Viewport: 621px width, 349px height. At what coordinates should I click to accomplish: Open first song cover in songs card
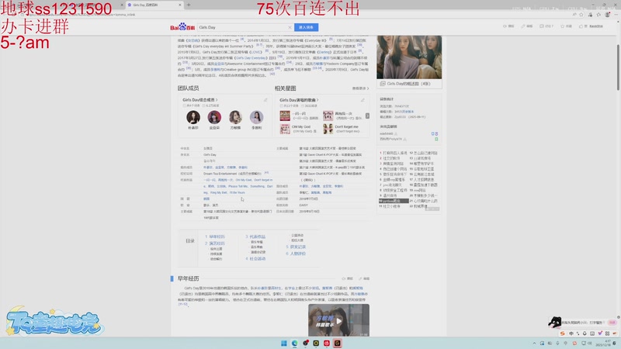pos(285,116)
